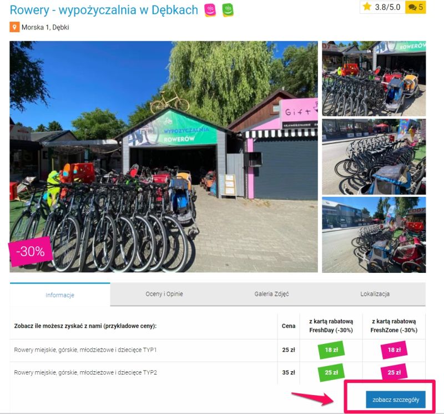Click the green discount card icon beside title
The width and height of the screenshot is (444, 414).
click(x=228, y=10)
